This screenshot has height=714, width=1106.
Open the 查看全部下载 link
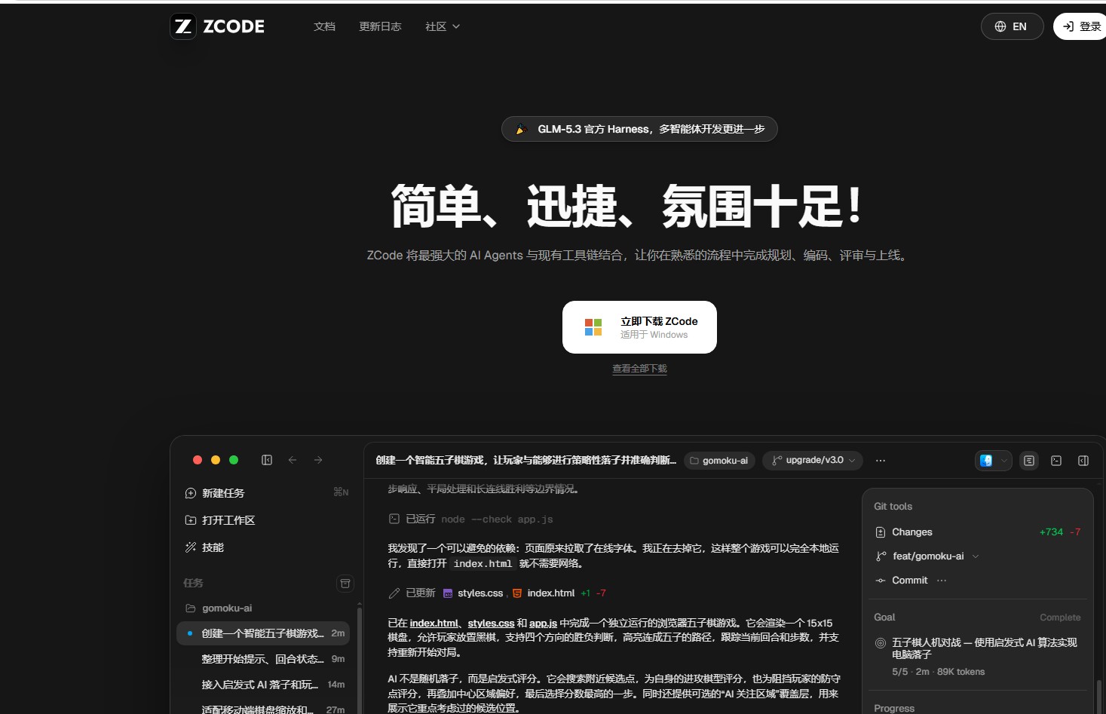(639, 369)
